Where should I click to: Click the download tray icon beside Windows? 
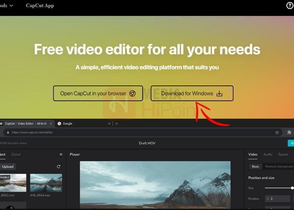coord(219,93)
